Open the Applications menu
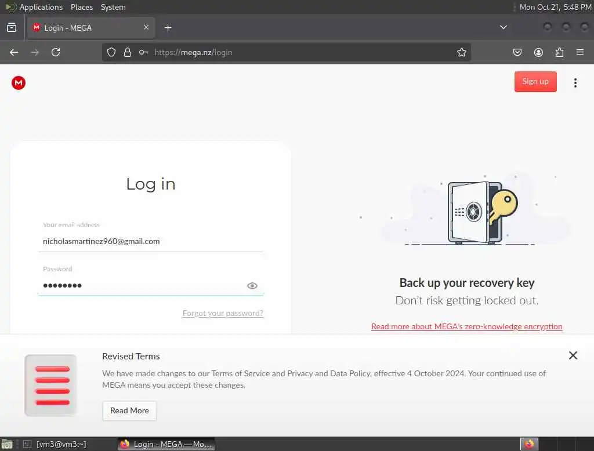This screenshot has width=594, height=451. pos(41,7)
